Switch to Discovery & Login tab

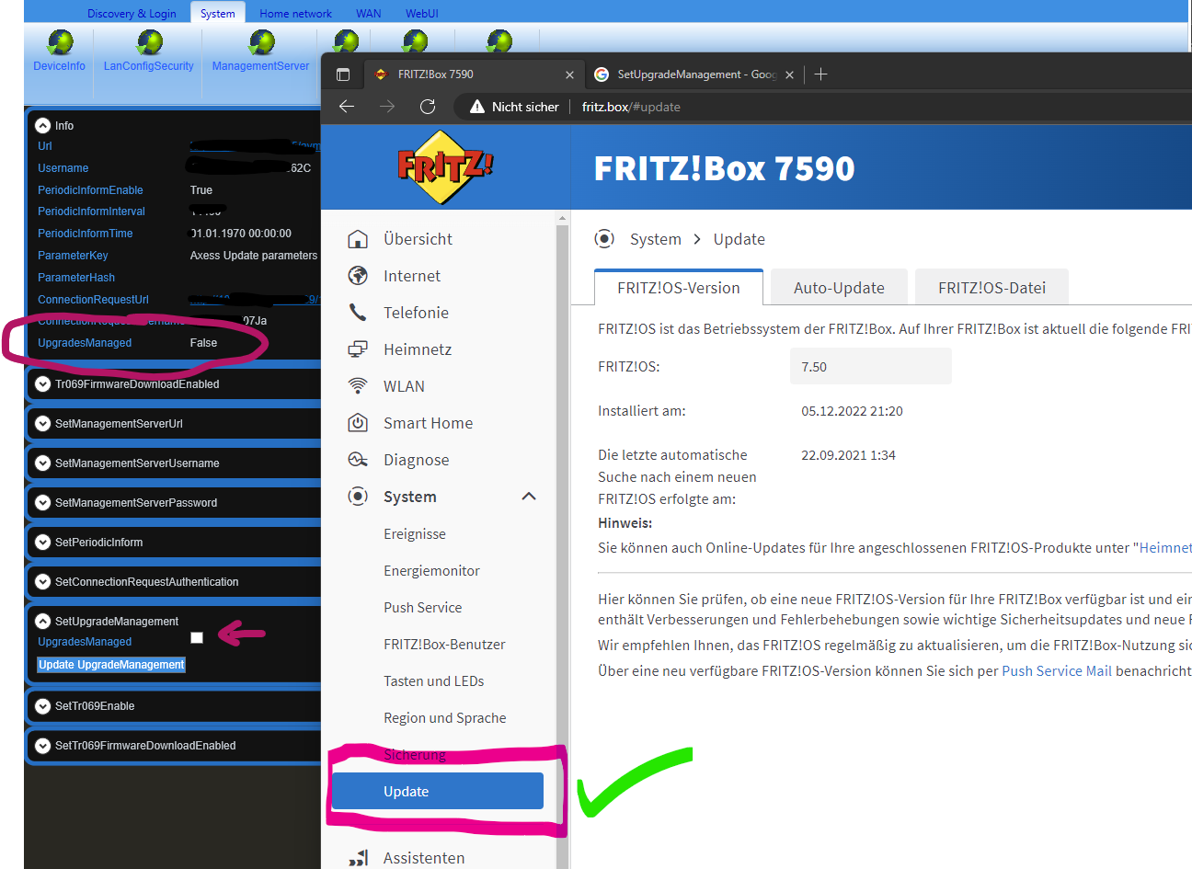coord(132,13)
